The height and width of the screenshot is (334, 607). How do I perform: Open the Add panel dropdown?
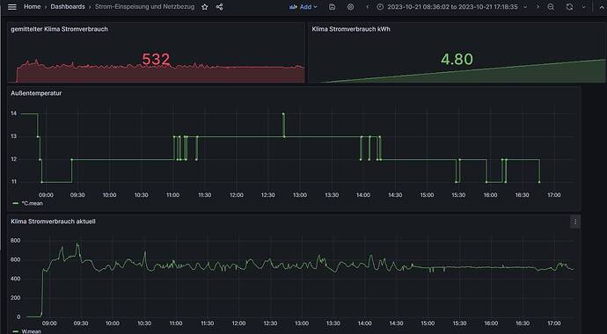click(303, 7)
